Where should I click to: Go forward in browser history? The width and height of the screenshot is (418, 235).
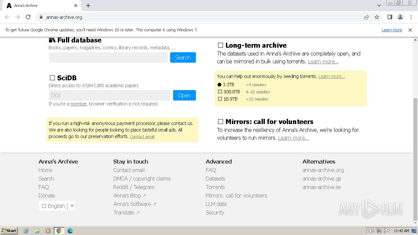[18, 17]
